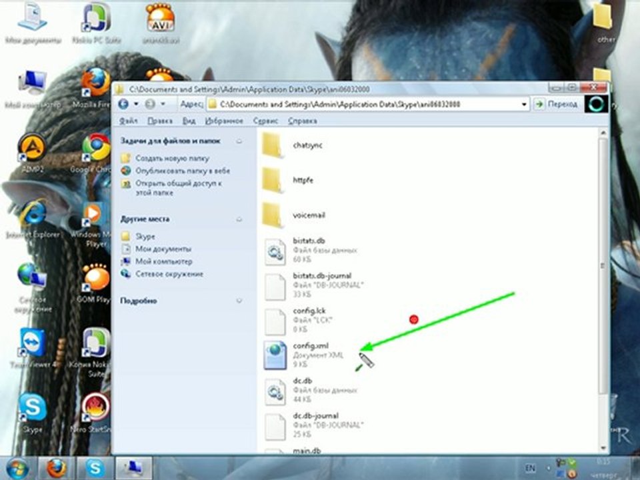Select the config.lck file icon
Screen dimensions: 640x480
coord(275,321)
